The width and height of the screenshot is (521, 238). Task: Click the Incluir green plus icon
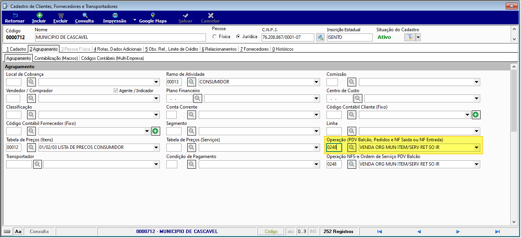click(39, 16)
